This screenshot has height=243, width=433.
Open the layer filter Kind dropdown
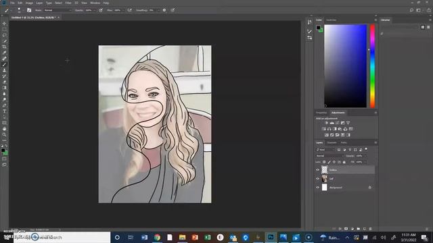pyautogui.click(x=325, y=150)
